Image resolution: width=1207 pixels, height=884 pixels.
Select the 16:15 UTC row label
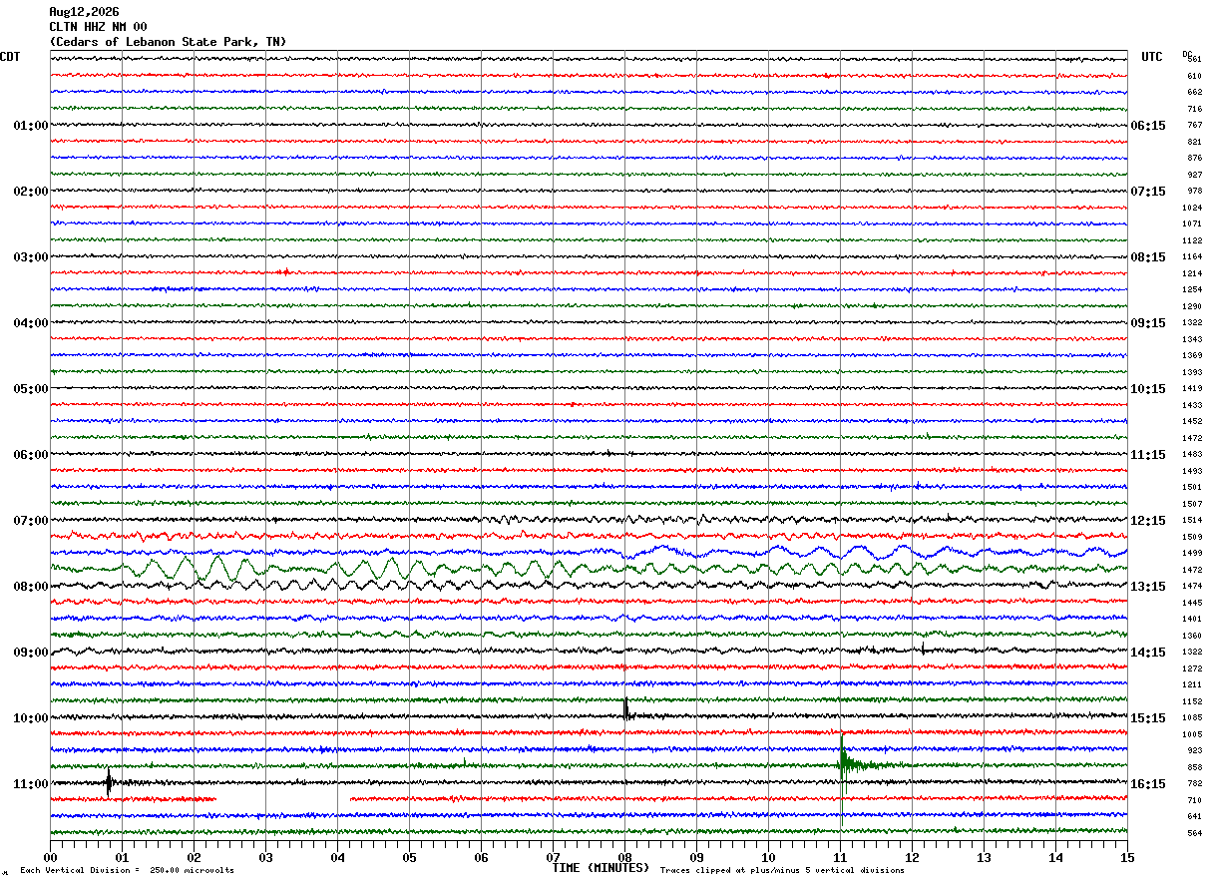click(x=1148, y=783)
